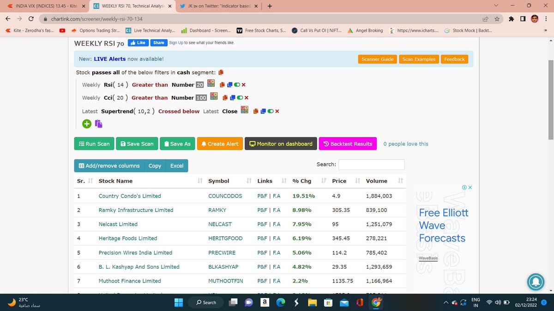Change the 'cash' segment selection
The image size is (554, 311).
point(184,72)
